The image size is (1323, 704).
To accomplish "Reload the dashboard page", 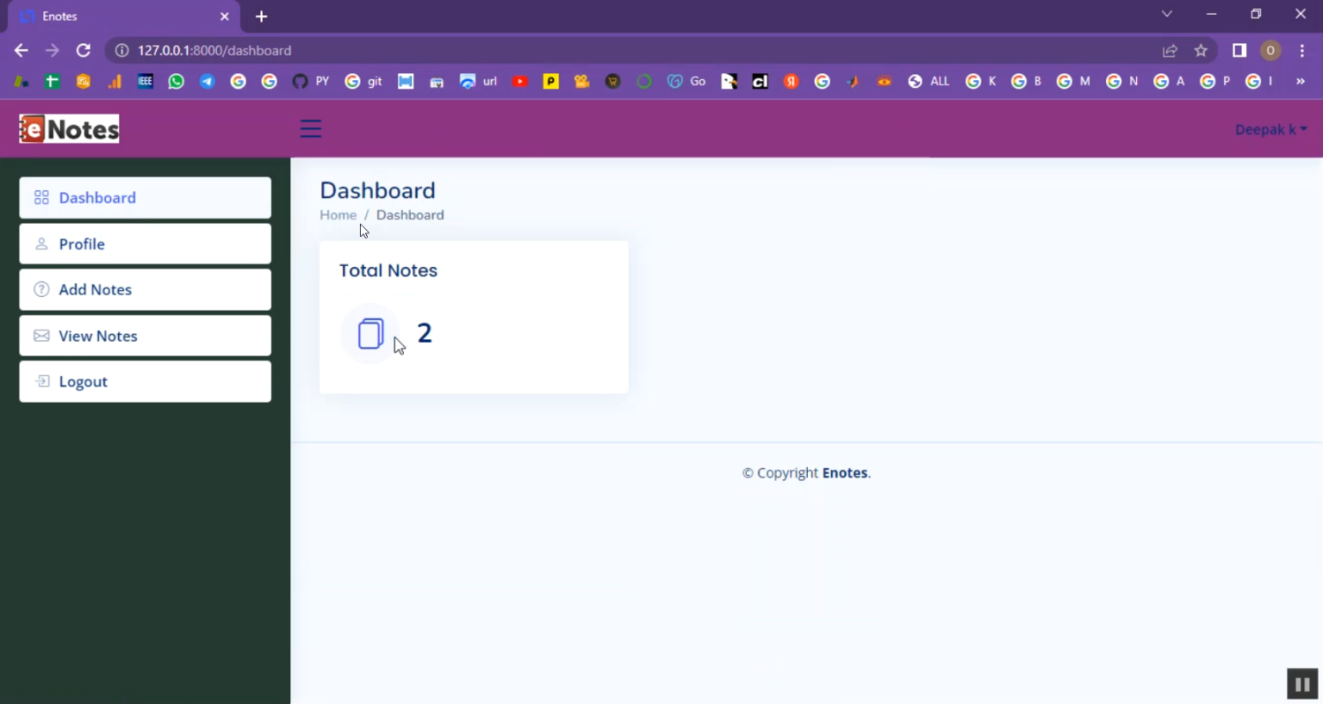I will tap(83, 51).
